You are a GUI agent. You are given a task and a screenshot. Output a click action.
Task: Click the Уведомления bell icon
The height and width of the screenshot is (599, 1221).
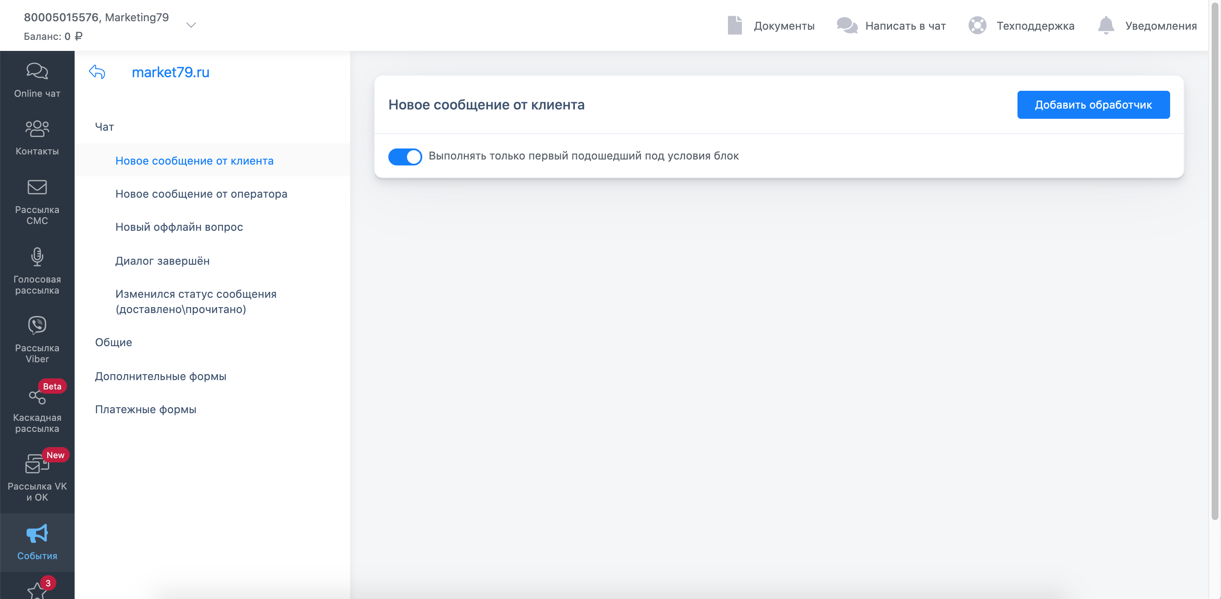(1105, 25)
